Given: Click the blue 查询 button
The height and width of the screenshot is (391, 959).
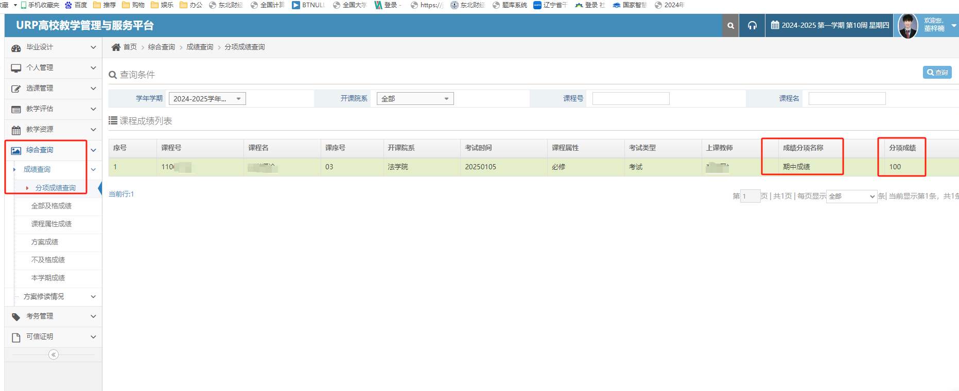Looking at the screenshot, I should pyautogui.click(x=937, y=73).
